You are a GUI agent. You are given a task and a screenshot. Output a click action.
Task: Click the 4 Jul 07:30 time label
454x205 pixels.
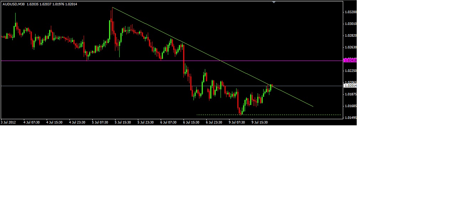point(31,122)
